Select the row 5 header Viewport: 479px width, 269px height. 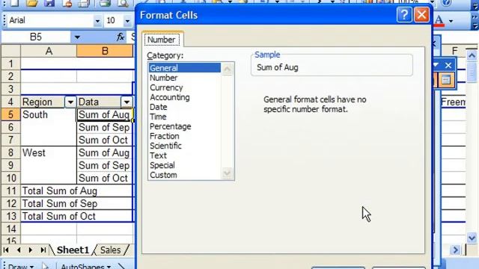click(x=10, y=114)
